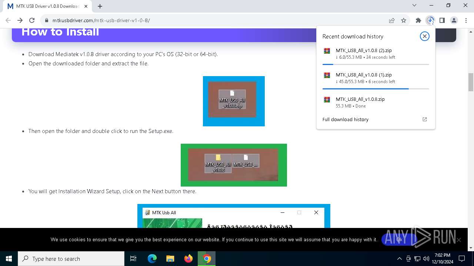This screenshot has width=474, height=266.
Task: Go forward to next page
Action: point(20,20)
